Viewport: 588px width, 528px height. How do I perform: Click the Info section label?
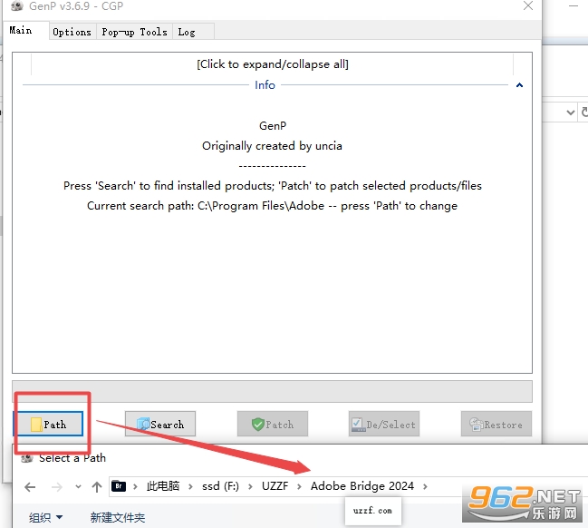[265, 85]
